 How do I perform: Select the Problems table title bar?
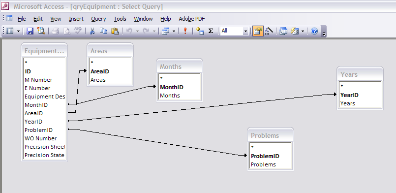click(270, 135)
